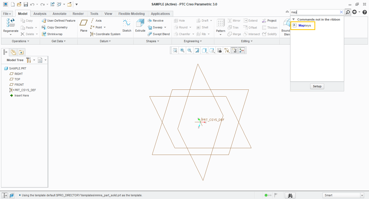Image resolution: width=369 pixels, height=199 pixels.
Task: Click the Refit magnifier icon in the graphics toolbar
Action: pyautogui.click(x=175, y=50)
